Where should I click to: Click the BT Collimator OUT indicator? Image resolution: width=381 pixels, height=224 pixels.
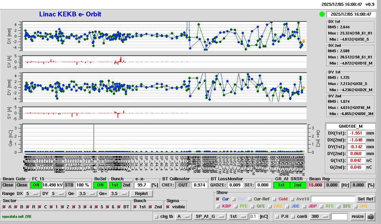point(183,185)
